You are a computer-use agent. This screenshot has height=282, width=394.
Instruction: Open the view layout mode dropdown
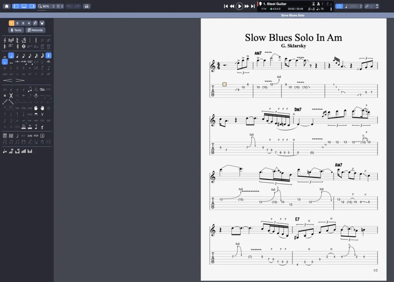pos(60,6)
